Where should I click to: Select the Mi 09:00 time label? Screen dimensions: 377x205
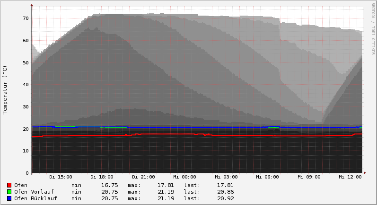click(x=309, y=177)
